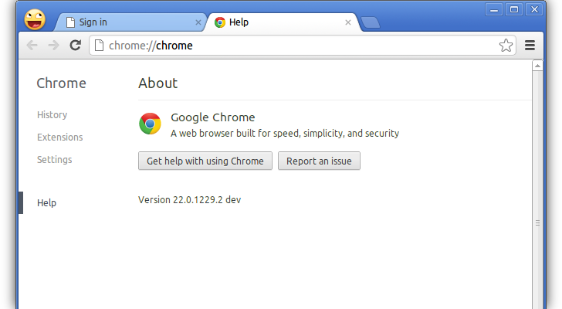Screen dimensions: 562x309
Task: Go to Extensions in the sidebar
Action: tap(60, 137)
